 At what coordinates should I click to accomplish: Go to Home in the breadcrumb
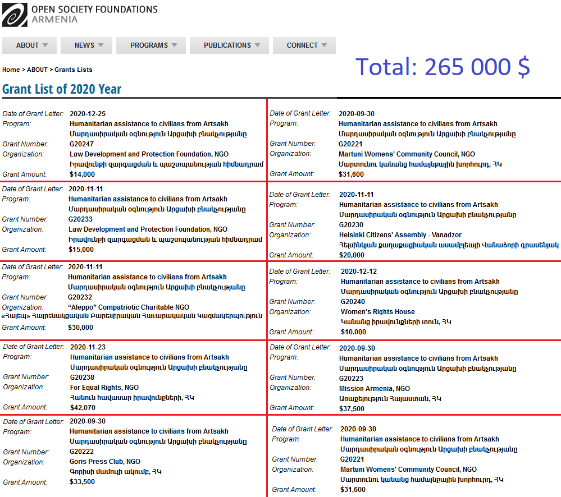click(11, 70)
